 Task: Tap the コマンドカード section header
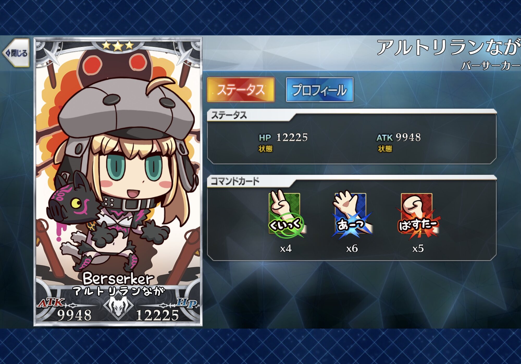235,181
